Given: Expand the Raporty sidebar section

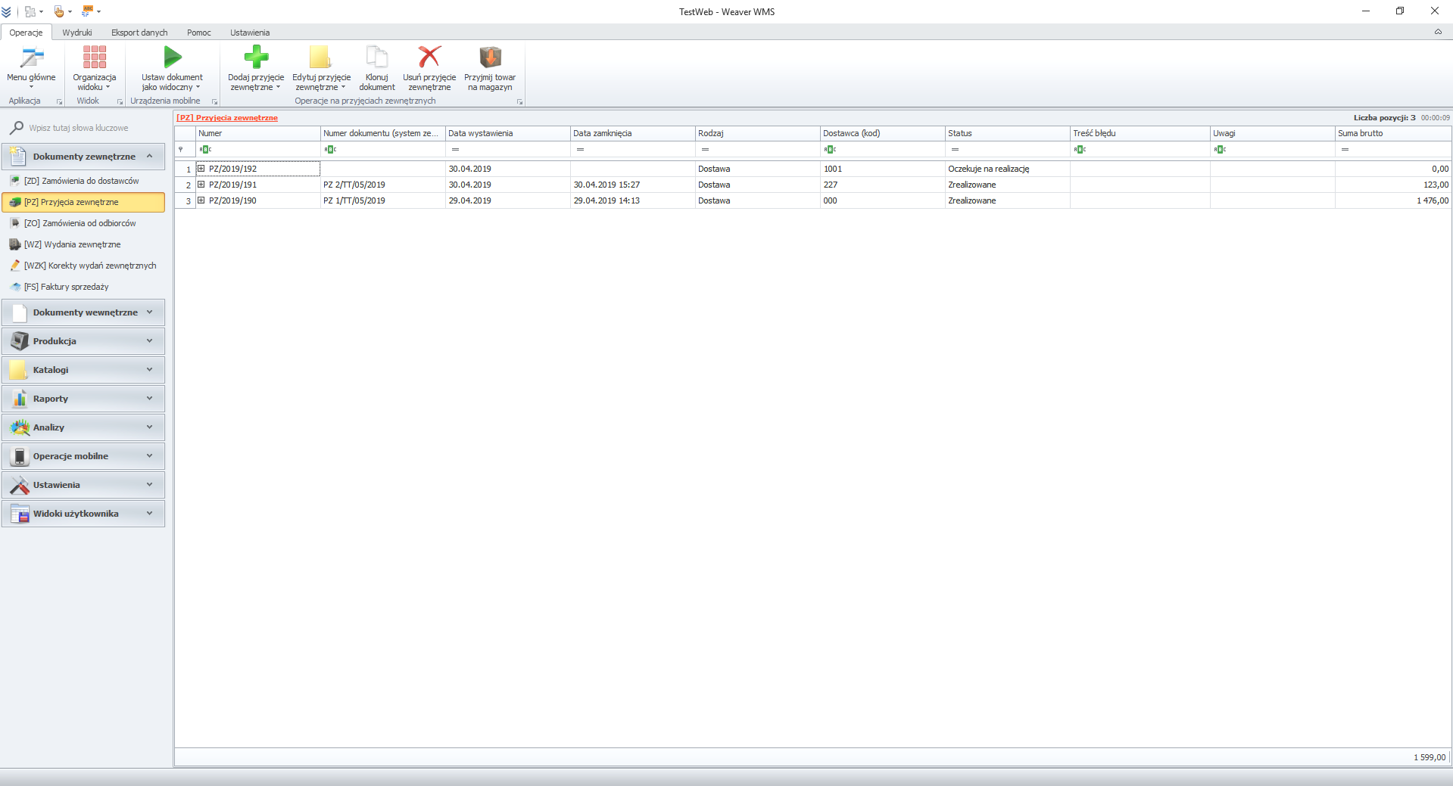Looking at the screenshot, I should 84,399.
